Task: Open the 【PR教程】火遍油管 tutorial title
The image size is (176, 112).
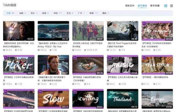Action: pos(87,79)
